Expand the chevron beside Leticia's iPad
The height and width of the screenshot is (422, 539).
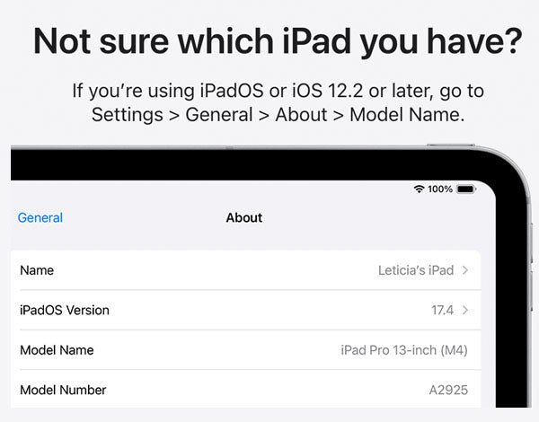tap(465, 270)
